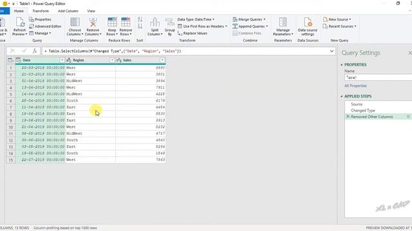
Task: Open the Merge Queries option
Action: click(x=249, y=19)
